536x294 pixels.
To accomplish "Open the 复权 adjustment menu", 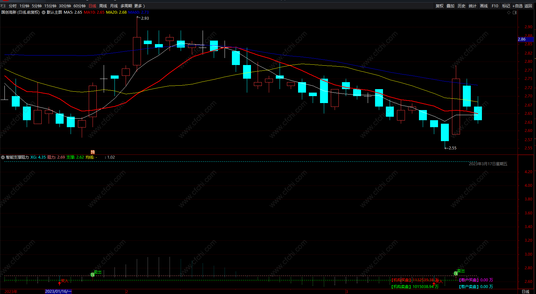I will pos(440,6).
